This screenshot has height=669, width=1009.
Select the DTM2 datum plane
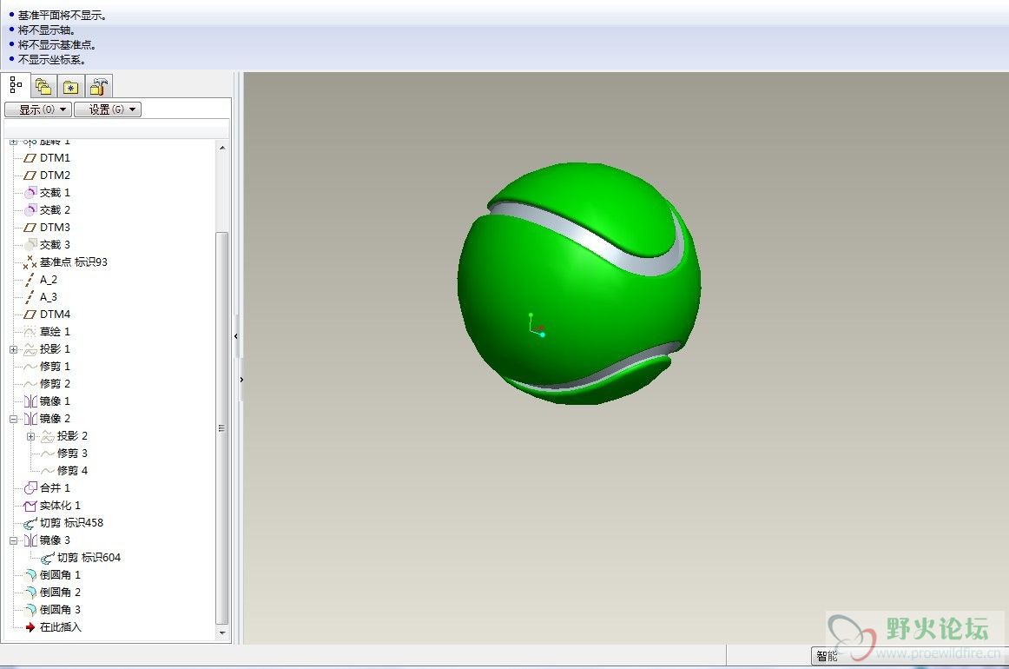(55, 176)
